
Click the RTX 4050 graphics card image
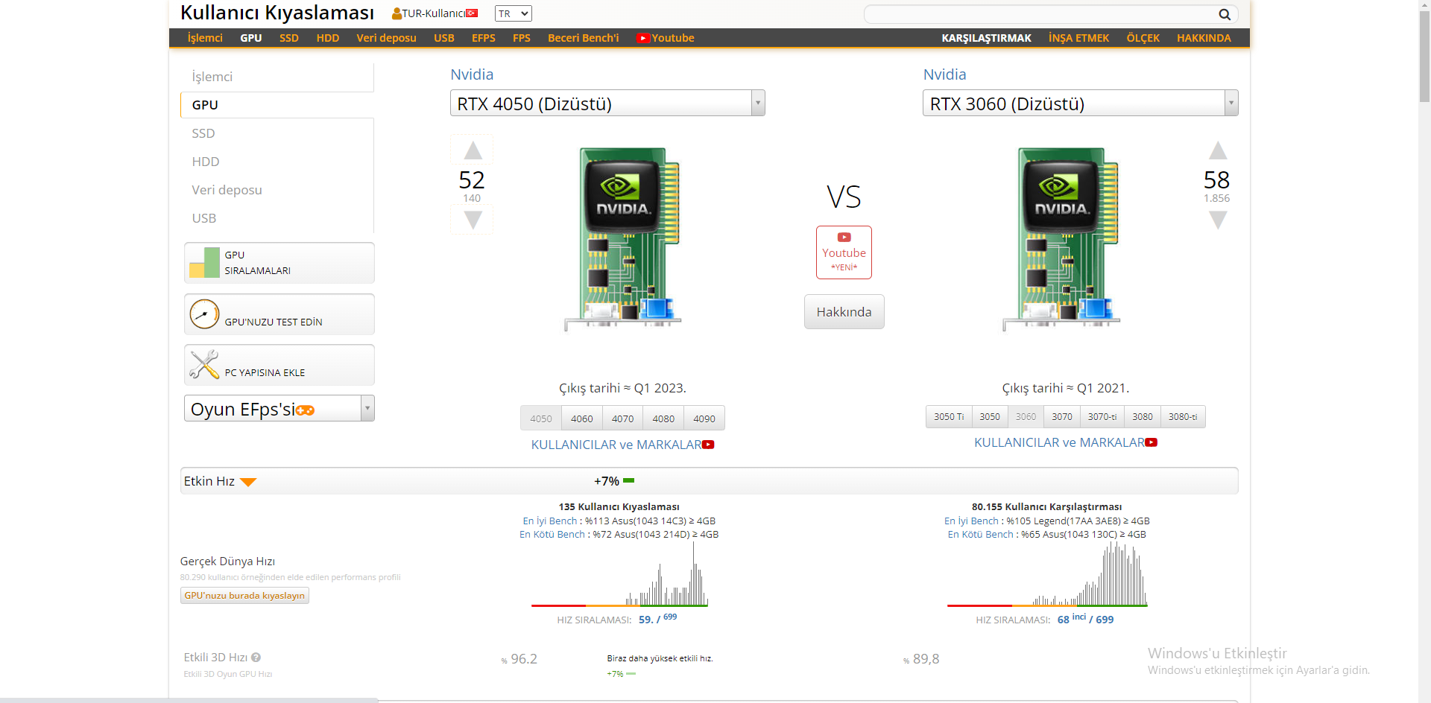(623, 238)
